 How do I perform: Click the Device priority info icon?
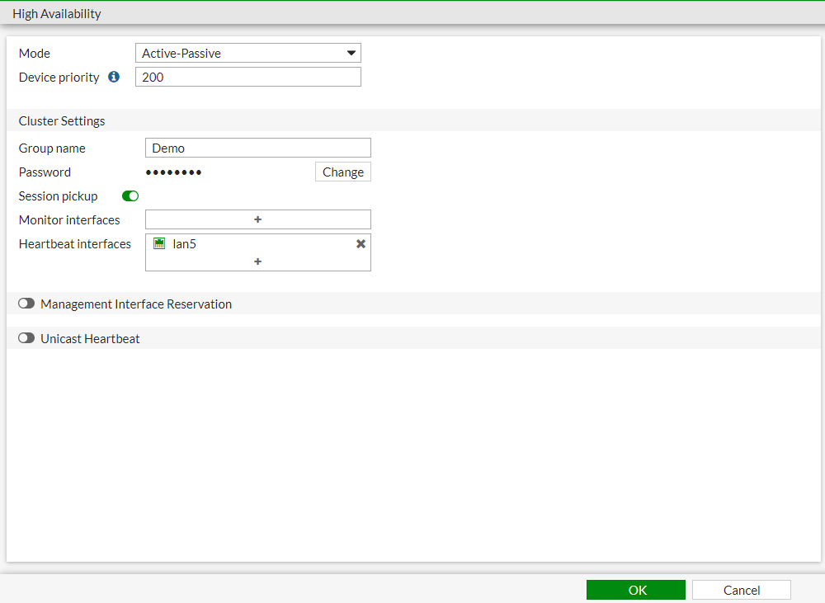pyautogui.click(x=114, y=77)
